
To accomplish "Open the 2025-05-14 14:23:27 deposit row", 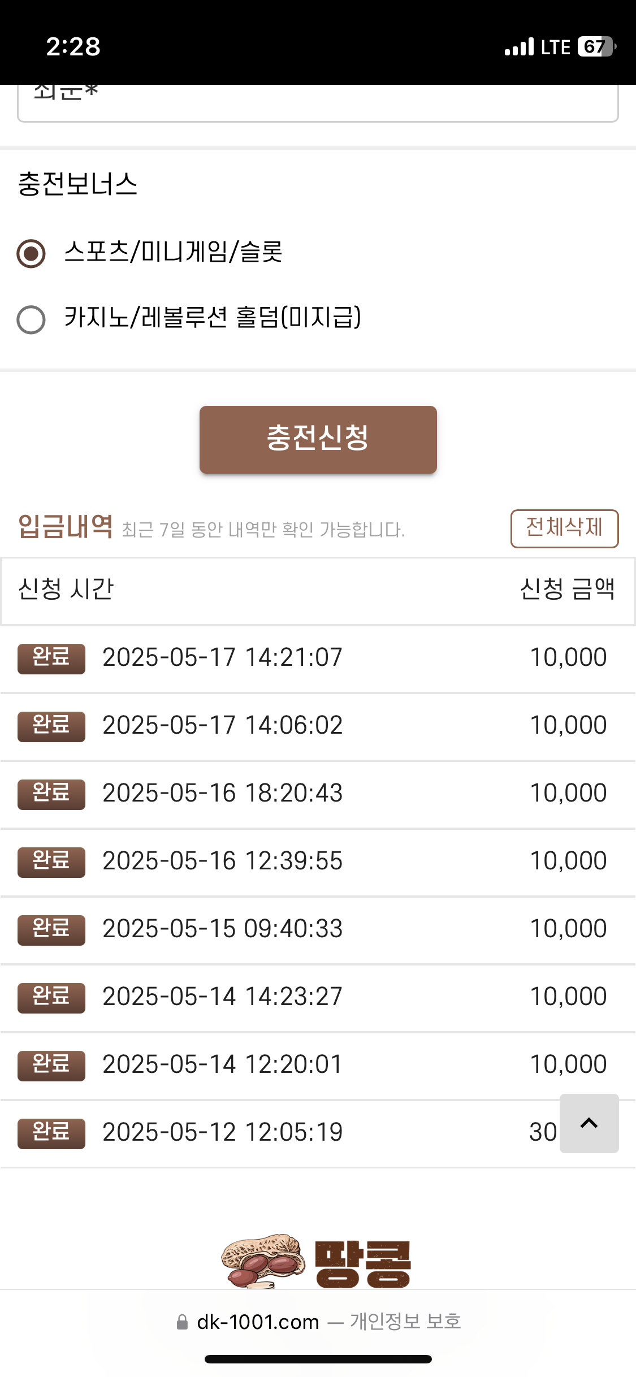I will tap(318, 998).
